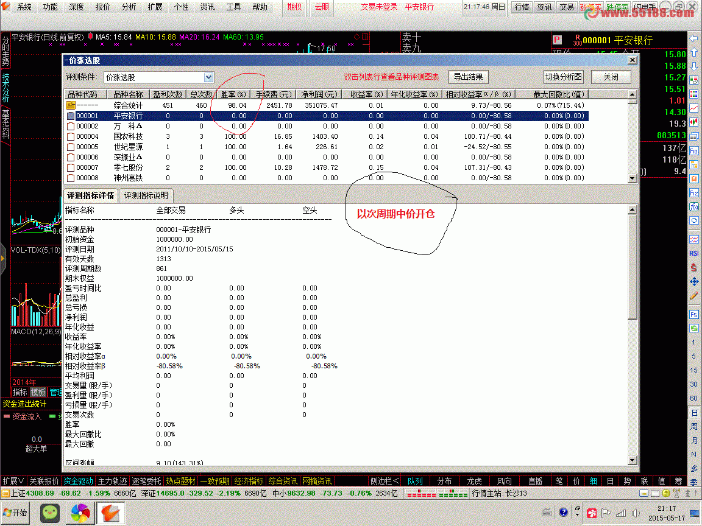Select the pencil drawing tool icon
Screen dimensions: 702x526
coord(694,296)
